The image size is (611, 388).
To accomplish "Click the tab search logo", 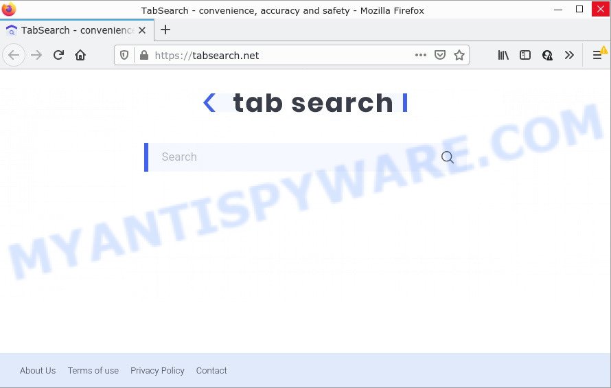I will coord(305,103).
